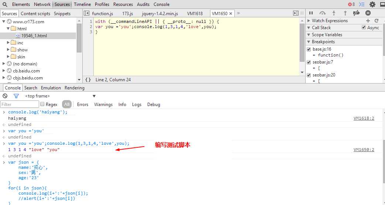Screen dimensions: 385x205
Task: Close the VM1650 tab
Action: point(231,14)
